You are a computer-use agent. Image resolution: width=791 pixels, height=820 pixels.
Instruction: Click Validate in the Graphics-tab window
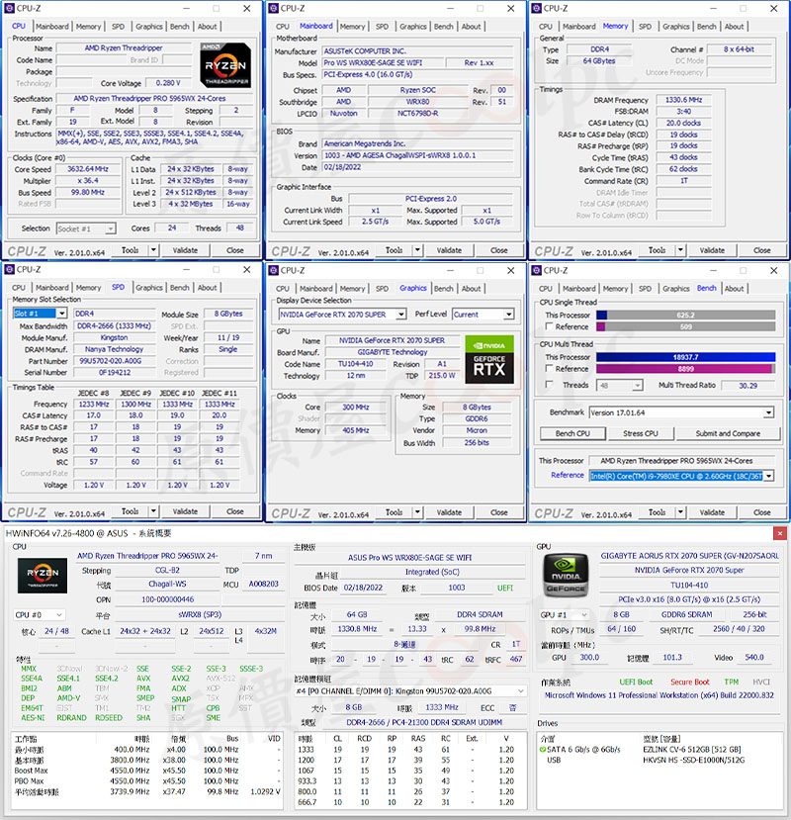449,512
